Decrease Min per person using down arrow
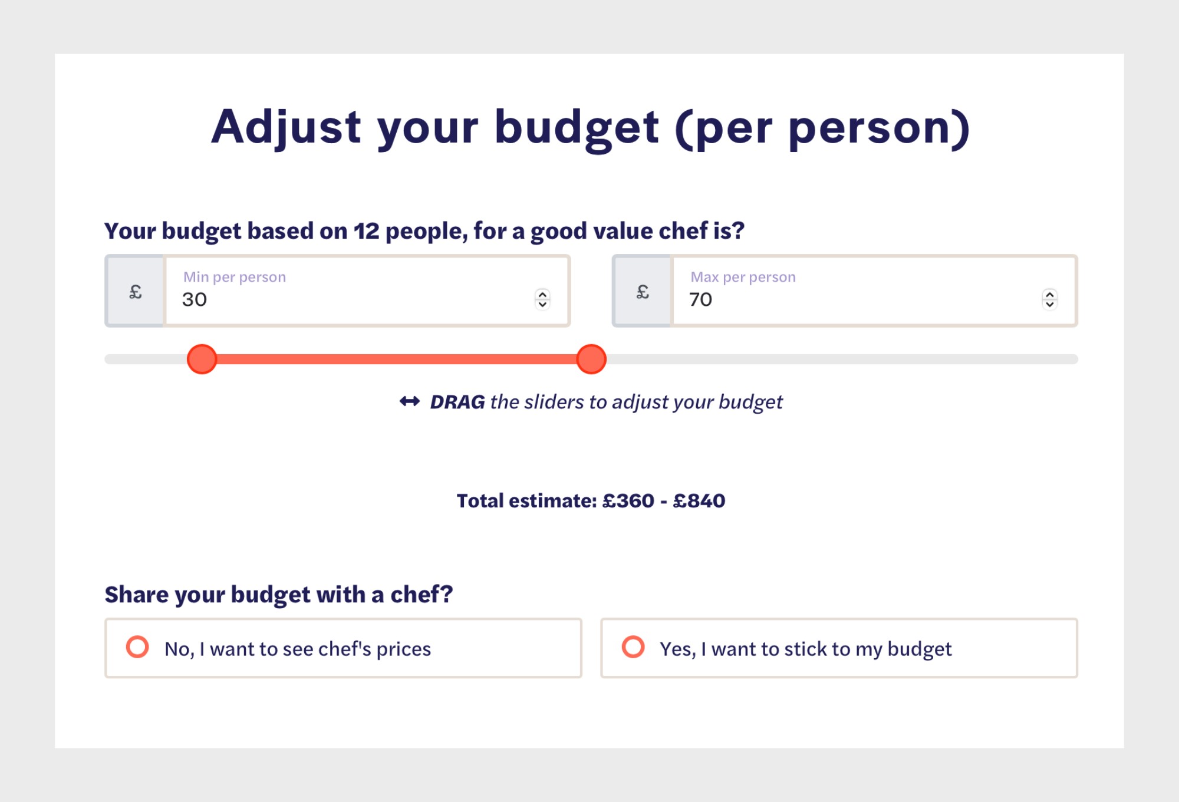The image size is (1179, 802). pos(542,305)
